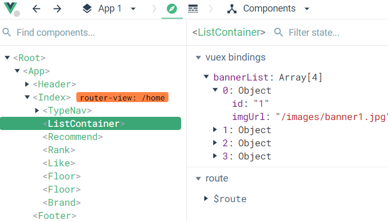Select the Recommend component in tree
Image resolution: width=388 pixels, height=221 pixels.
pyautogui.click(x=73, y=137)
